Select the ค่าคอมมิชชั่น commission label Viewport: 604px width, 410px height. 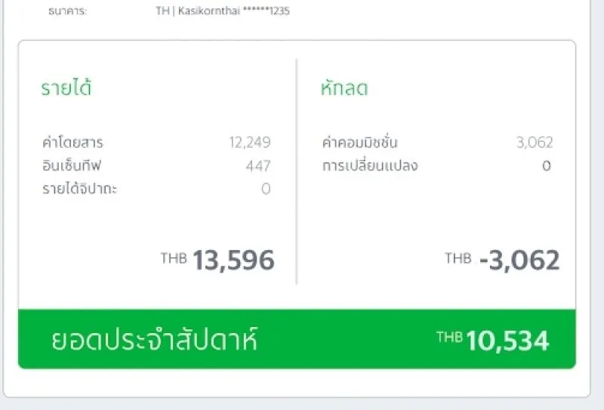tap(359, 142)
